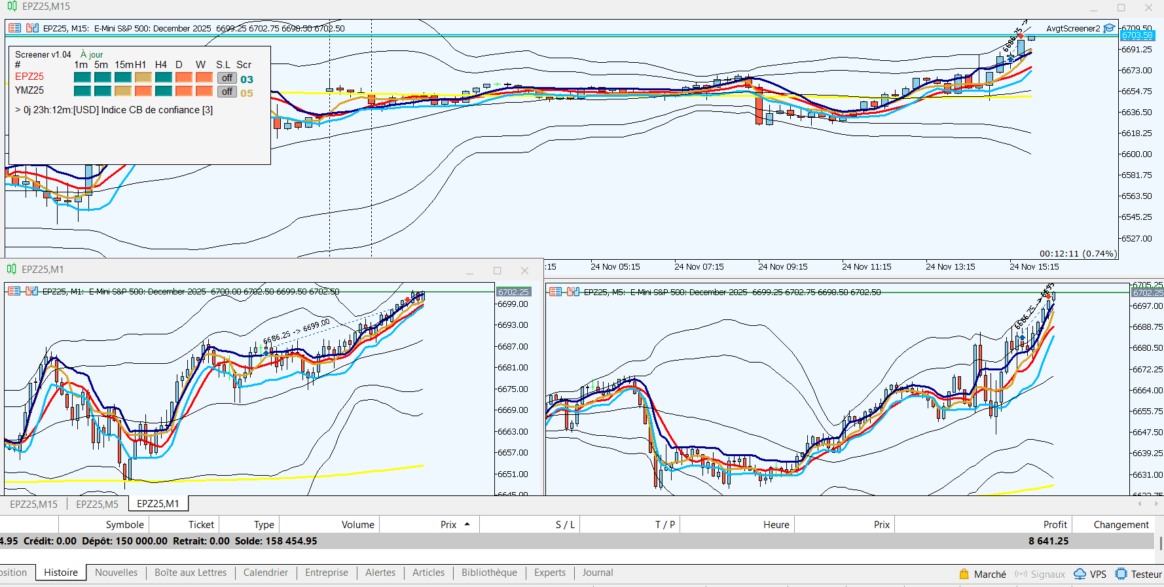
Task: Open the Marché lock icon in toolbox
Action: pyautogui.click(x=964, y=574)
